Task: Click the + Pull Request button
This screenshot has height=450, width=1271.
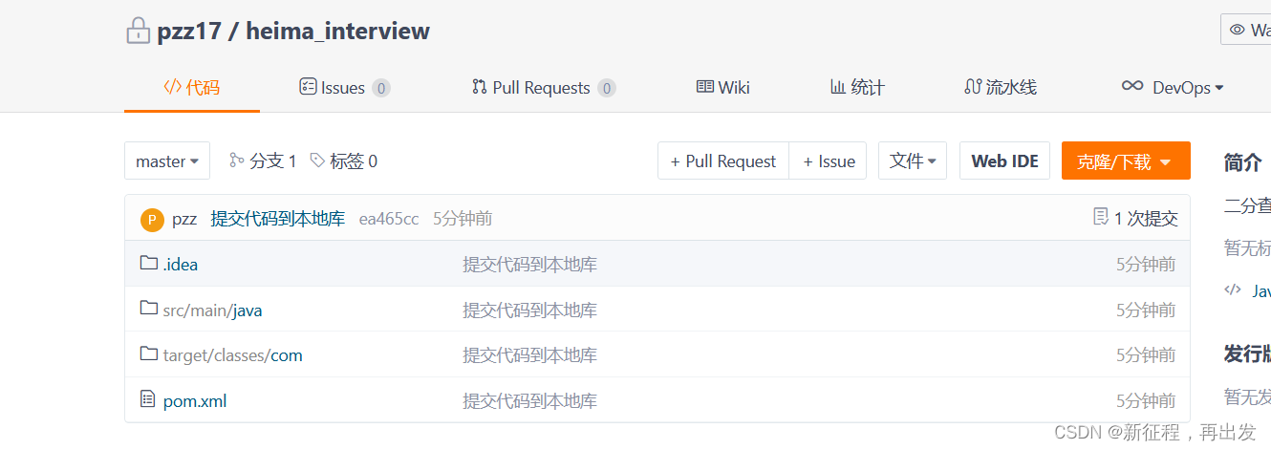Action: pyautogui.click(x=723, y=161)
